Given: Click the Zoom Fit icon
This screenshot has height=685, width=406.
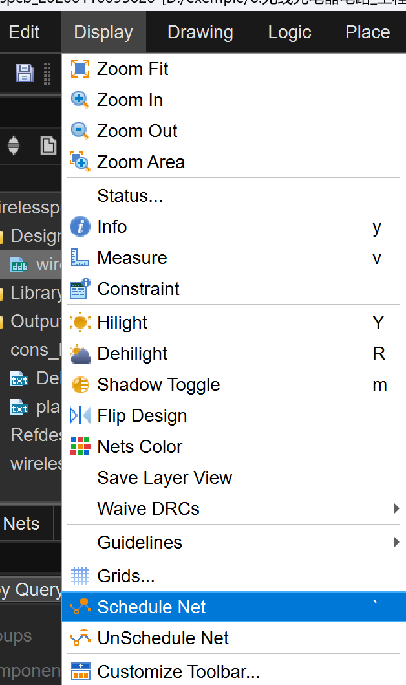Looking at the screenshot, I should [x=80, y=69].
